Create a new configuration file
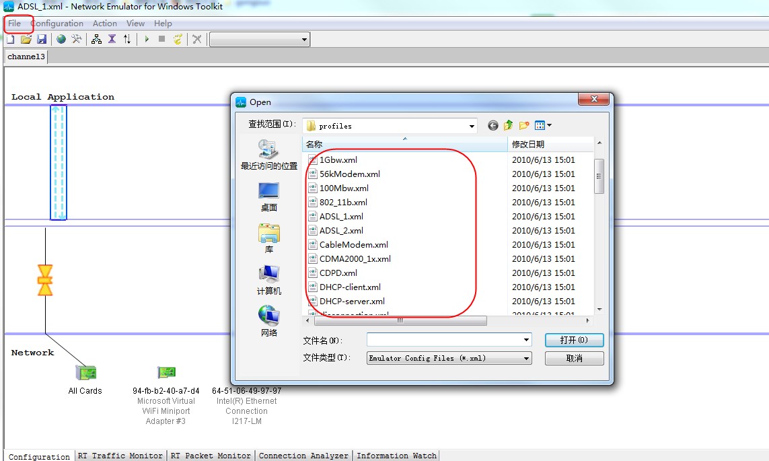The width and height of the screenshot is (769, 461). tap(10, 39)
